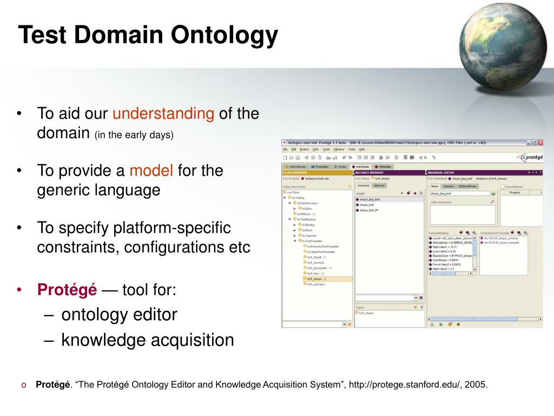Open the Project menu
554x416 pixels.
[x=304, y=149]
